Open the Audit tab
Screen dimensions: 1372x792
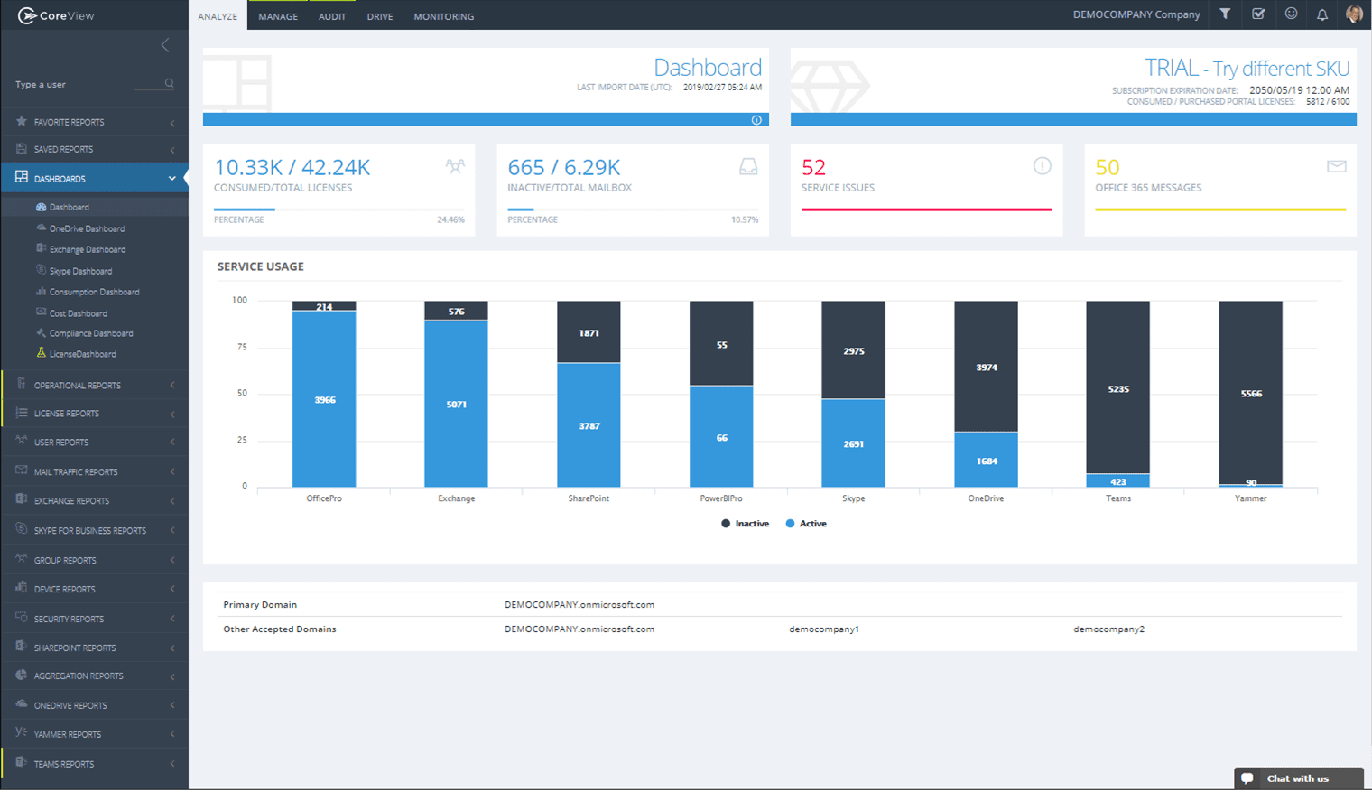tap(332, 16)
